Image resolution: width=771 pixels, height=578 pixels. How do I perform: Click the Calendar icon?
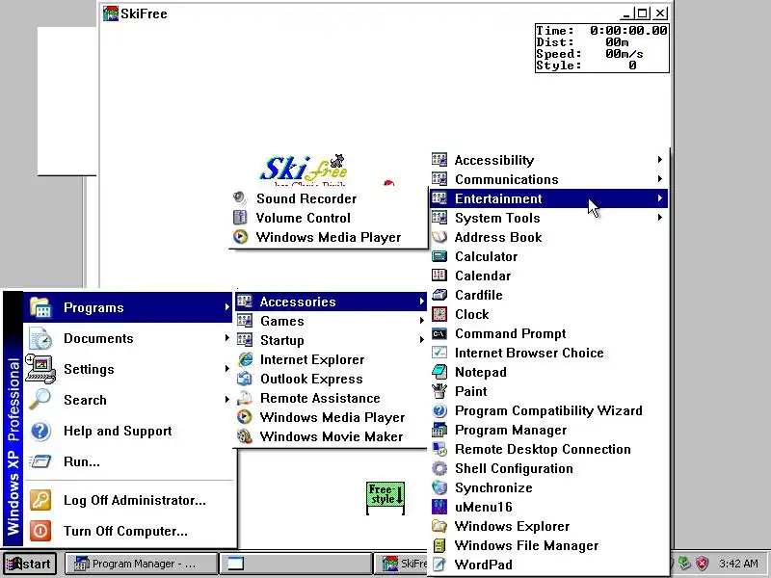439,276
